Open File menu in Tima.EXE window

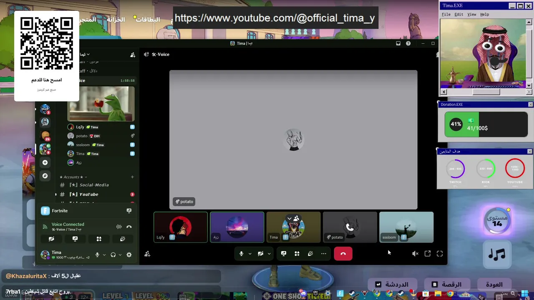(446, 15)
